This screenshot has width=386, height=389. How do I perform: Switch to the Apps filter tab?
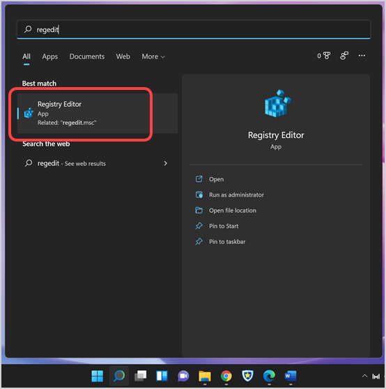[50, 56]
